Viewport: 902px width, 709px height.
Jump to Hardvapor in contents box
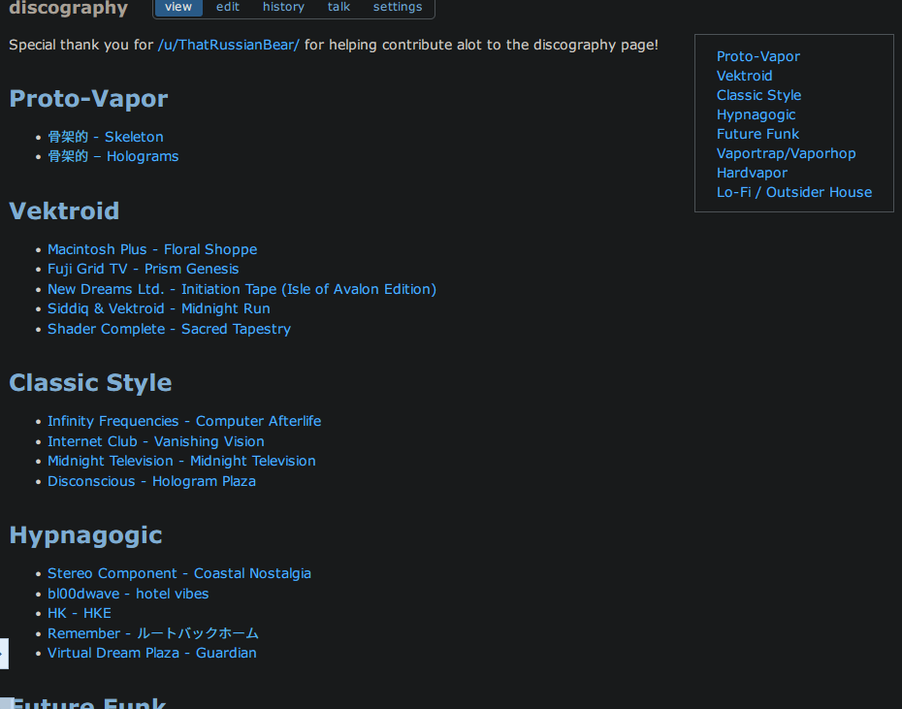pyautogui.click(x=752, y=173)
